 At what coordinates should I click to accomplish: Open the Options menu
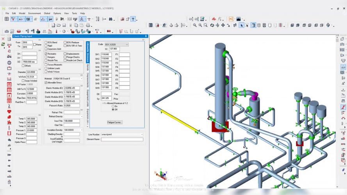pos(57,13)
